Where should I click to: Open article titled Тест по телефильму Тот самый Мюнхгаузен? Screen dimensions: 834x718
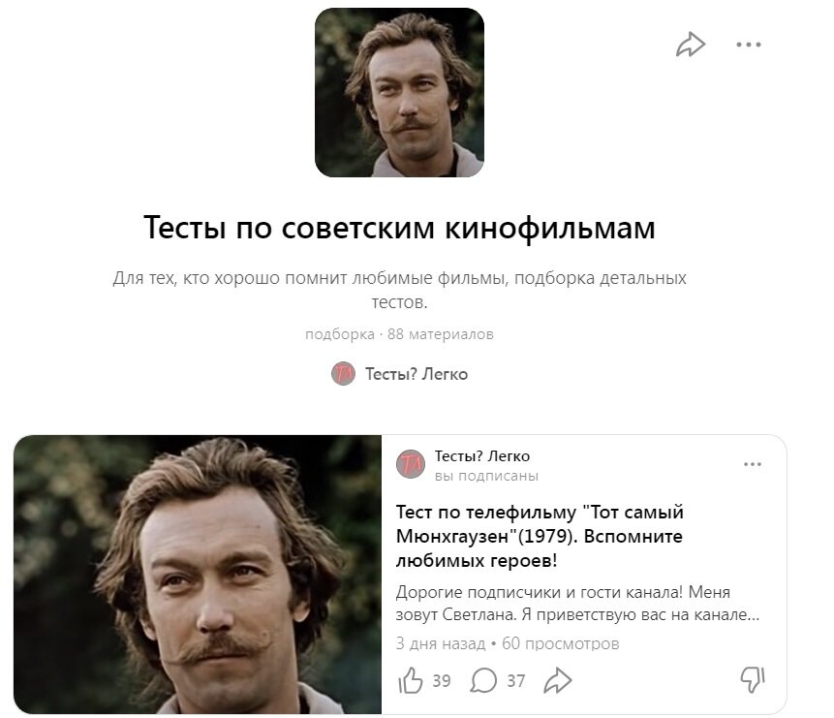tap(540, 536)
